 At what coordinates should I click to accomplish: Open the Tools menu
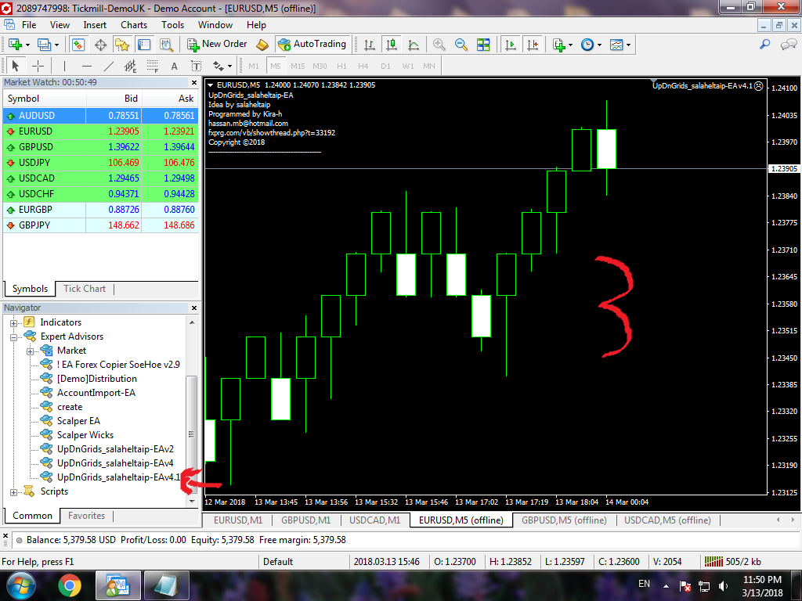[172, 25]
